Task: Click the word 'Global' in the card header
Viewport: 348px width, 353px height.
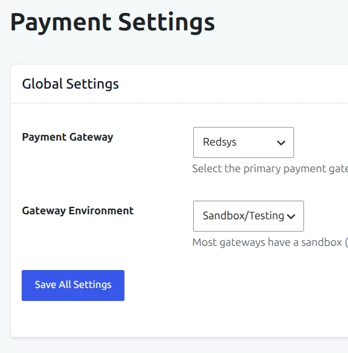Action: pyautogui.click(x=42, y=84)
